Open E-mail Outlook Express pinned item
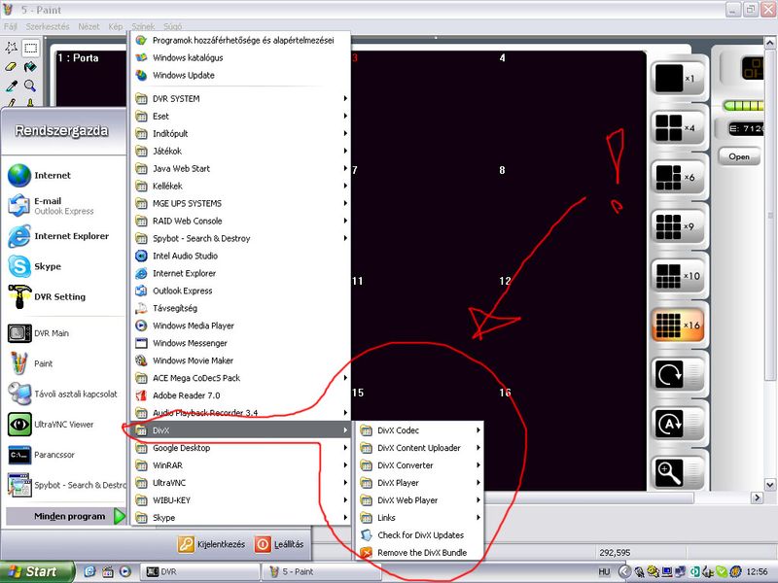Screen dimensions: 778x583 pos(64,206)
